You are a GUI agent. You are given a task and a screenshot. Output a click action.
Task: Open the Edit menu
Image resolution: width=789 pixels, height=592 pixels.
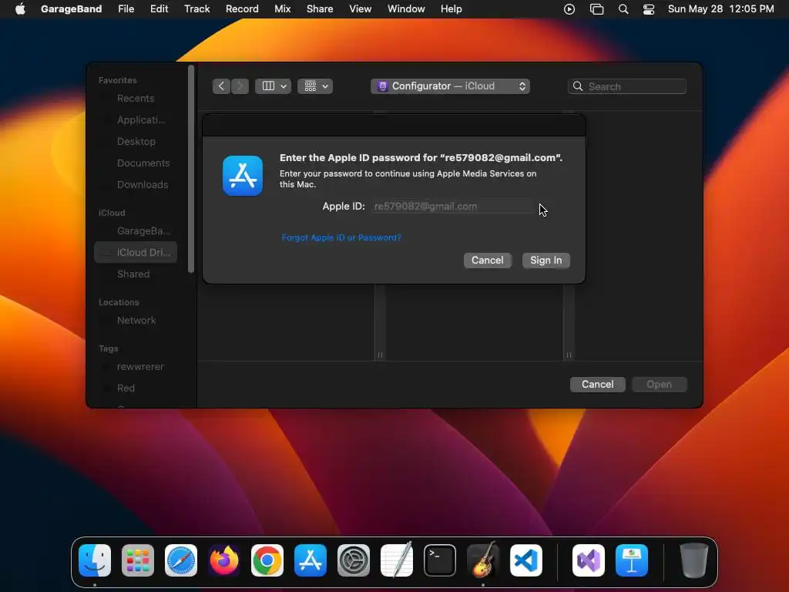pos(159,8)
